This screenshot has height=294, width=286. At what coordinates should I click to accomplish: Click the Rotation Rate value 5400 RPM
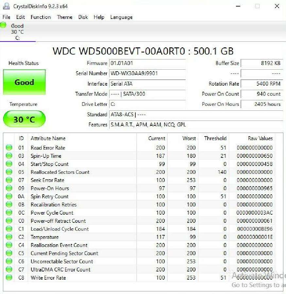(262, 84)
